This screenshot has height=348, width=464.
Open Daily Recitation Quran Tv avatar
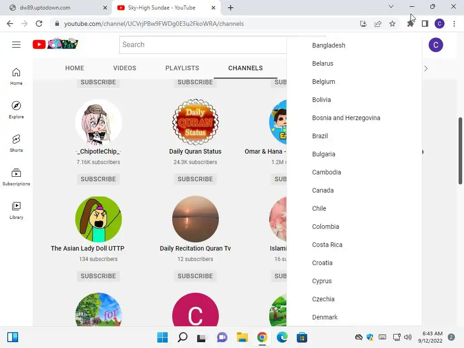click(x=195, y=219)
